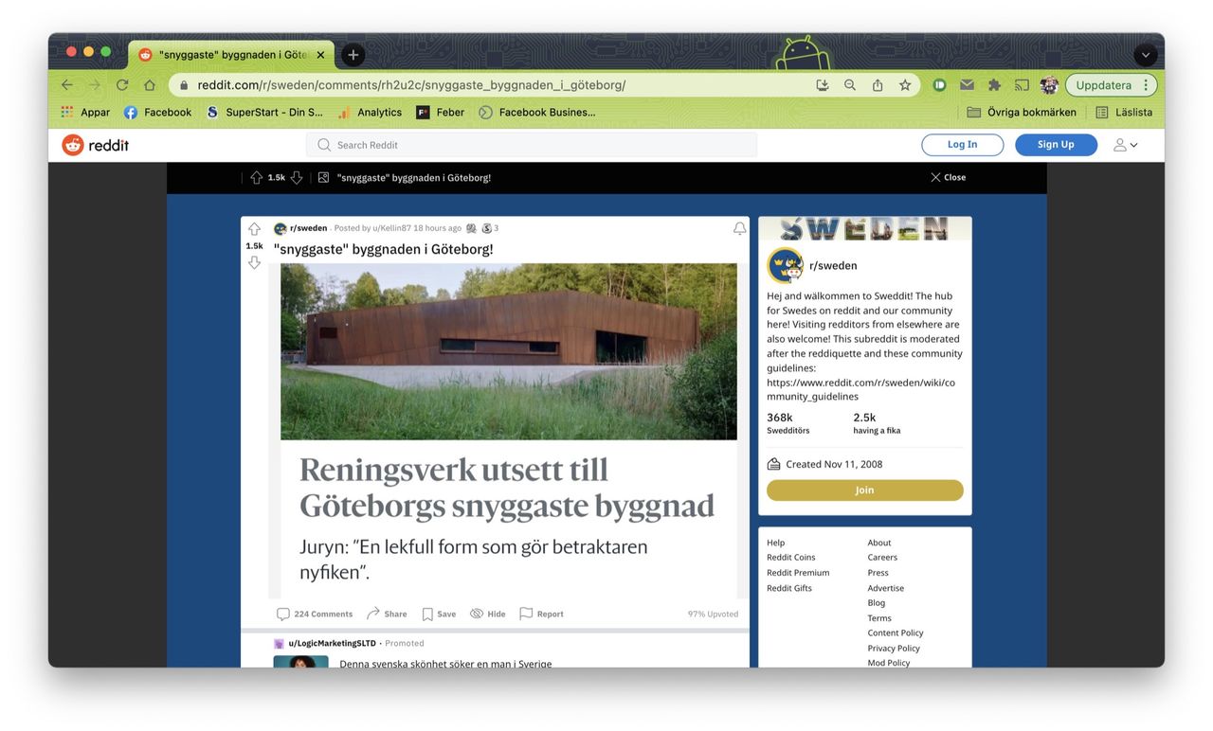Screen dimensions: 1213x731
Task: Click the Reddit snoo home logo
Action: pyautogui.click(x=73, y=144)
